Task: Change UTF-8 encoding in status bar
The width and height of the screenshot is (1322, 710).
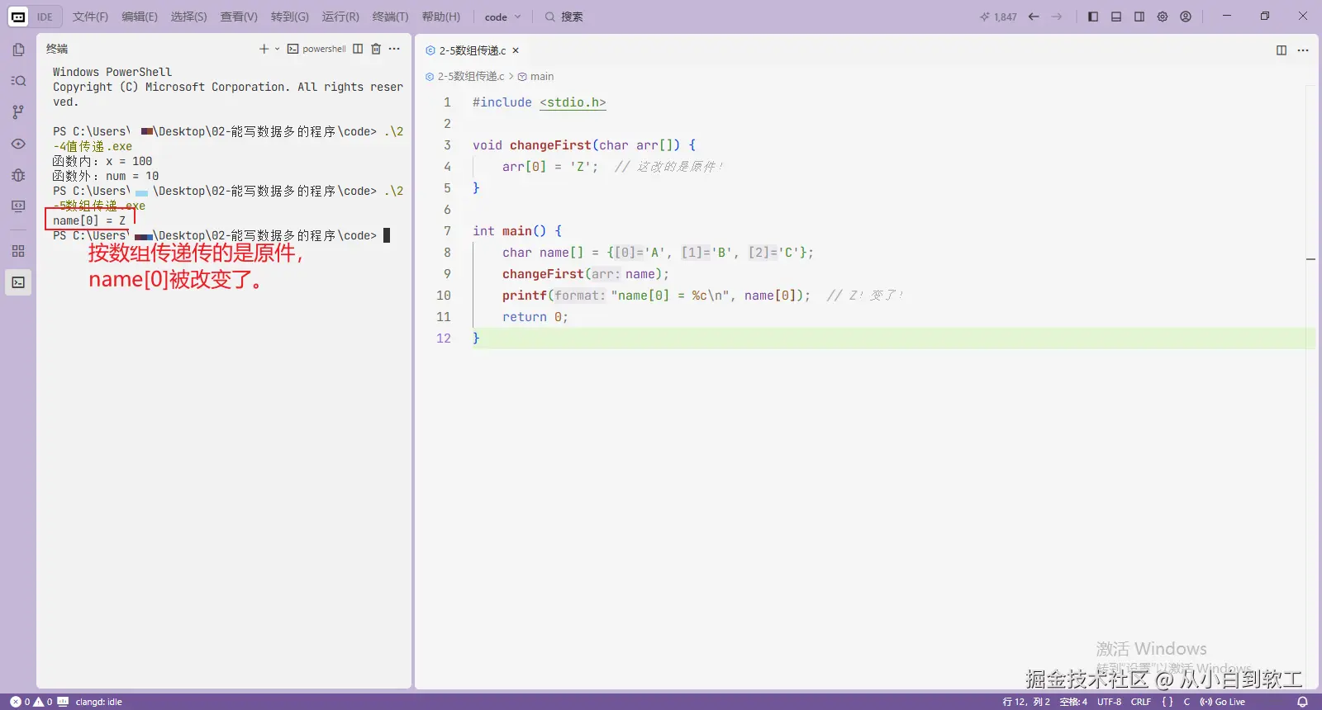Action: point(1110,702)
